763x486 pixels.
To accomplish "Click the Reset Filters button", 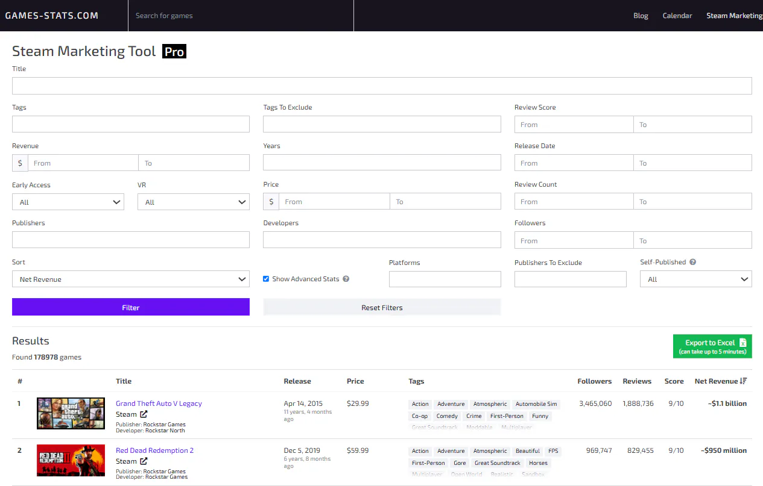I will [382, 307].
